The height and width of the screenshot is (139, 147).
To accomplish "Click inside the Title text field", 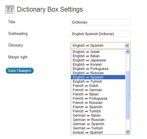I will tap(101, 22).
